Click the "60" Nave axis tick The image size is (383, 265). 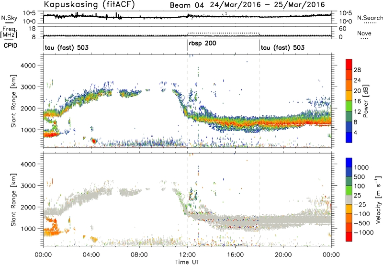(343, 29)
